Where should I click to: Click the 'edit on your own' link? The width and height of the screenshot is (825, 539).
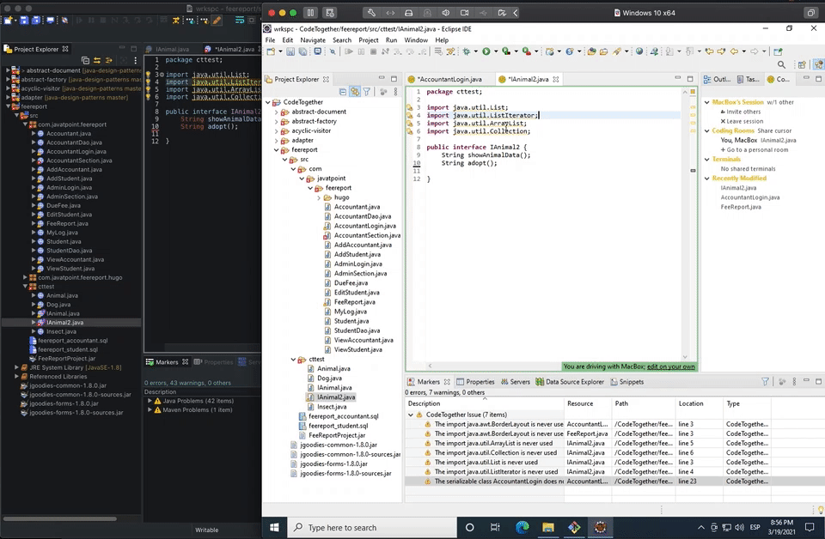(x=670, y=366)
